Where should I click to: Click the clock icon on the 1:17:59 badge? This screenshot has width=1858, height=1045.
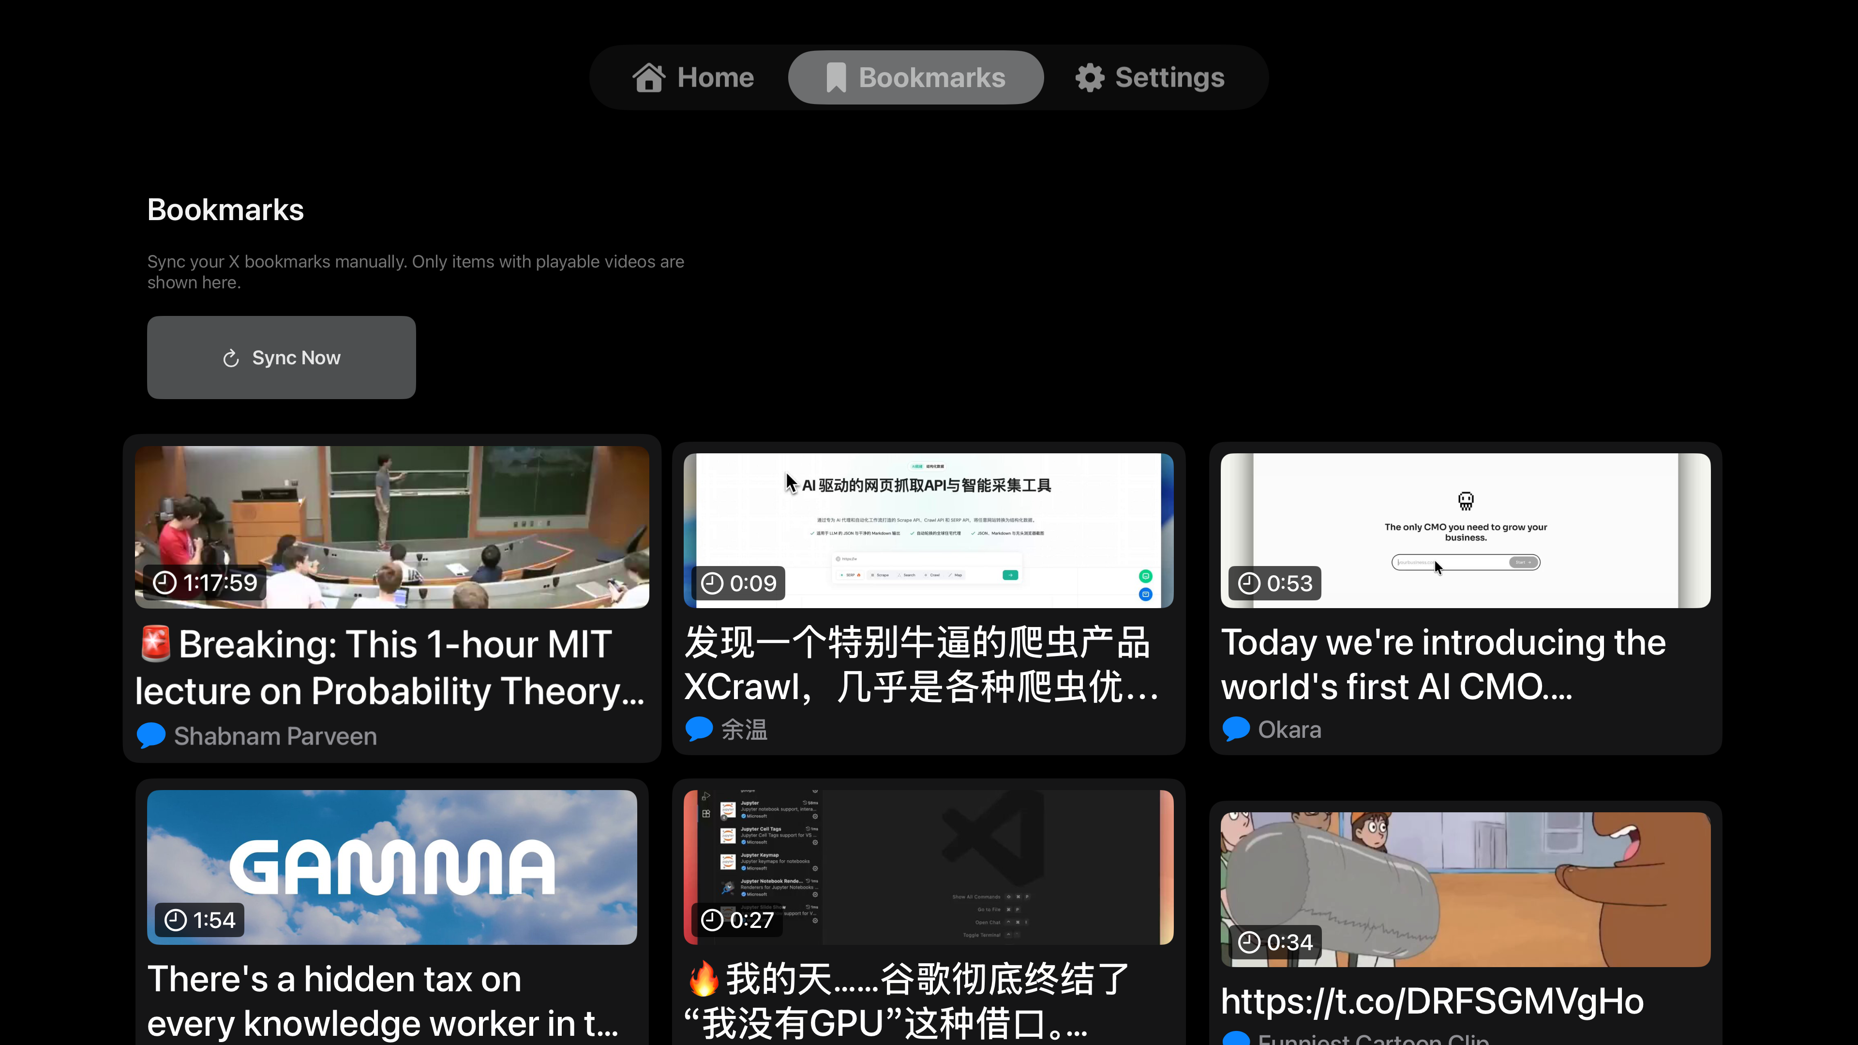click(x=165, y=582)
